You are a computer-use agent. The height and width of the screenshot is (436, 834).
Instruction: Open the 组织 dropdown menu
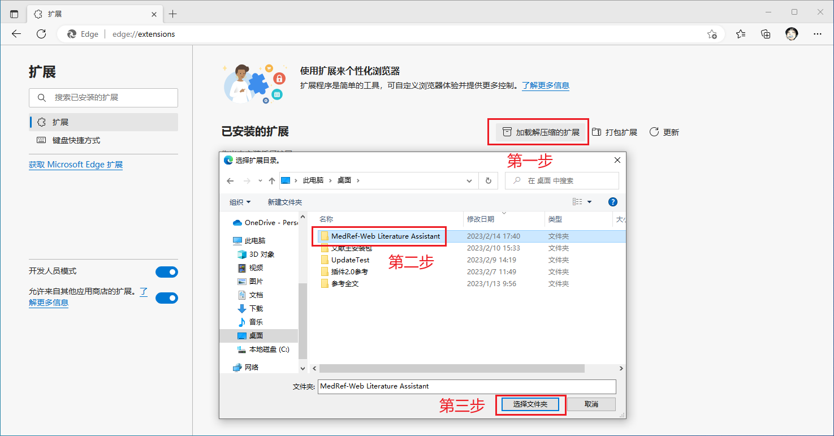(x=240, y=202)
